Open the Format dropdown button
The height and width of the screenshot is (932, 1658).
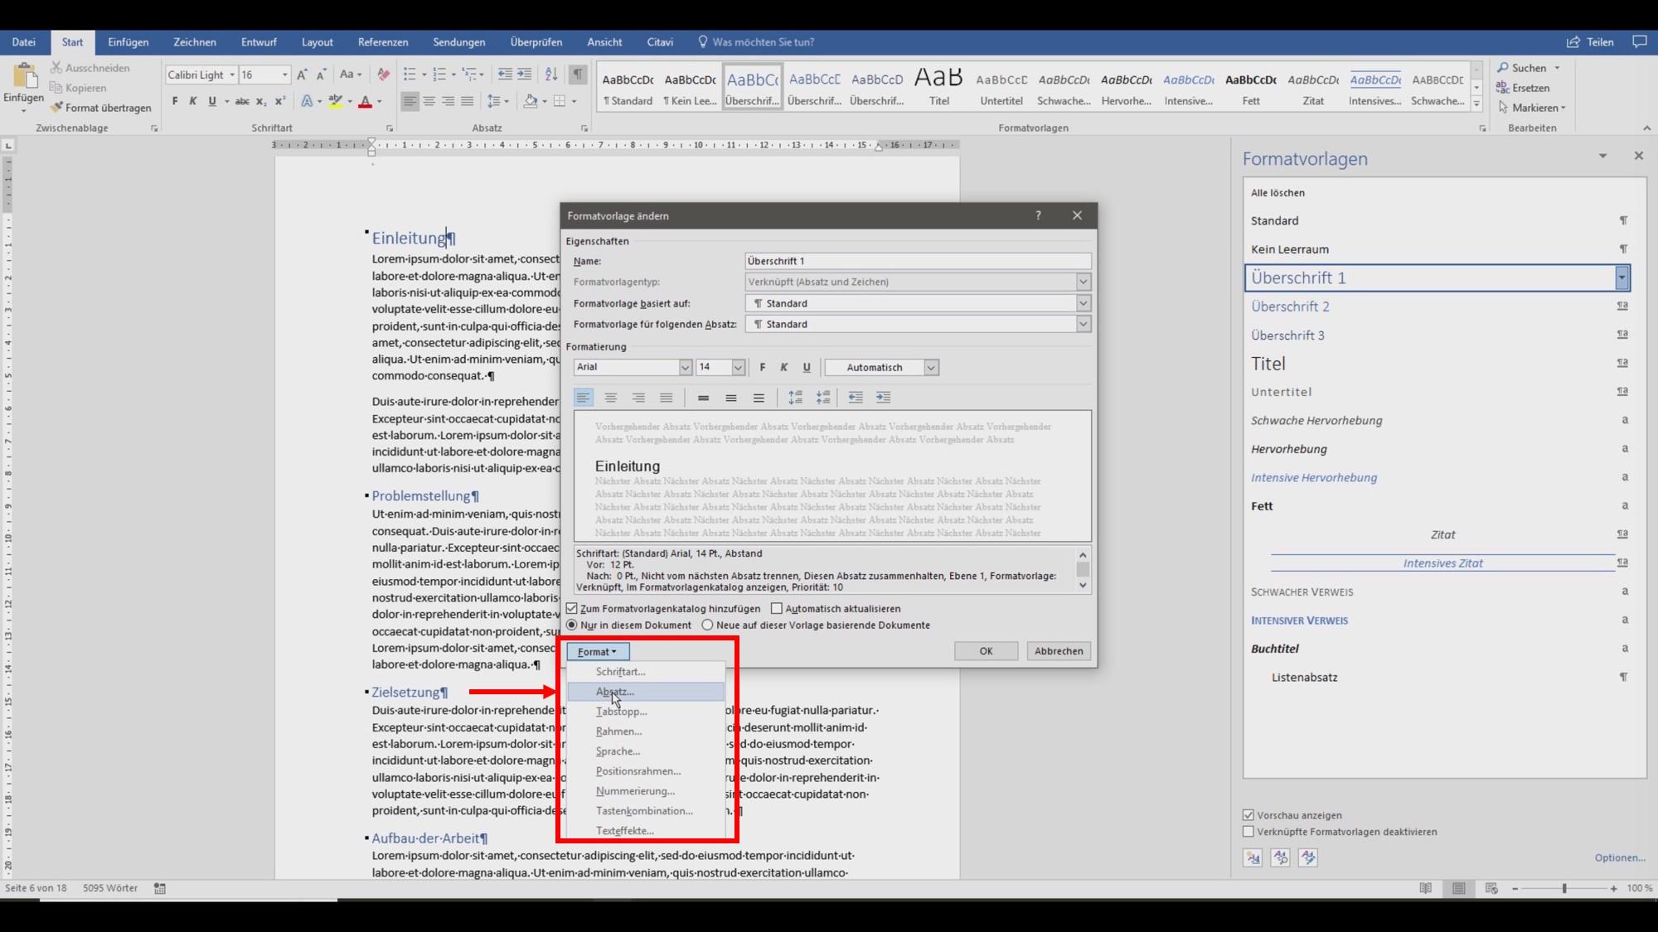(598, 652)
